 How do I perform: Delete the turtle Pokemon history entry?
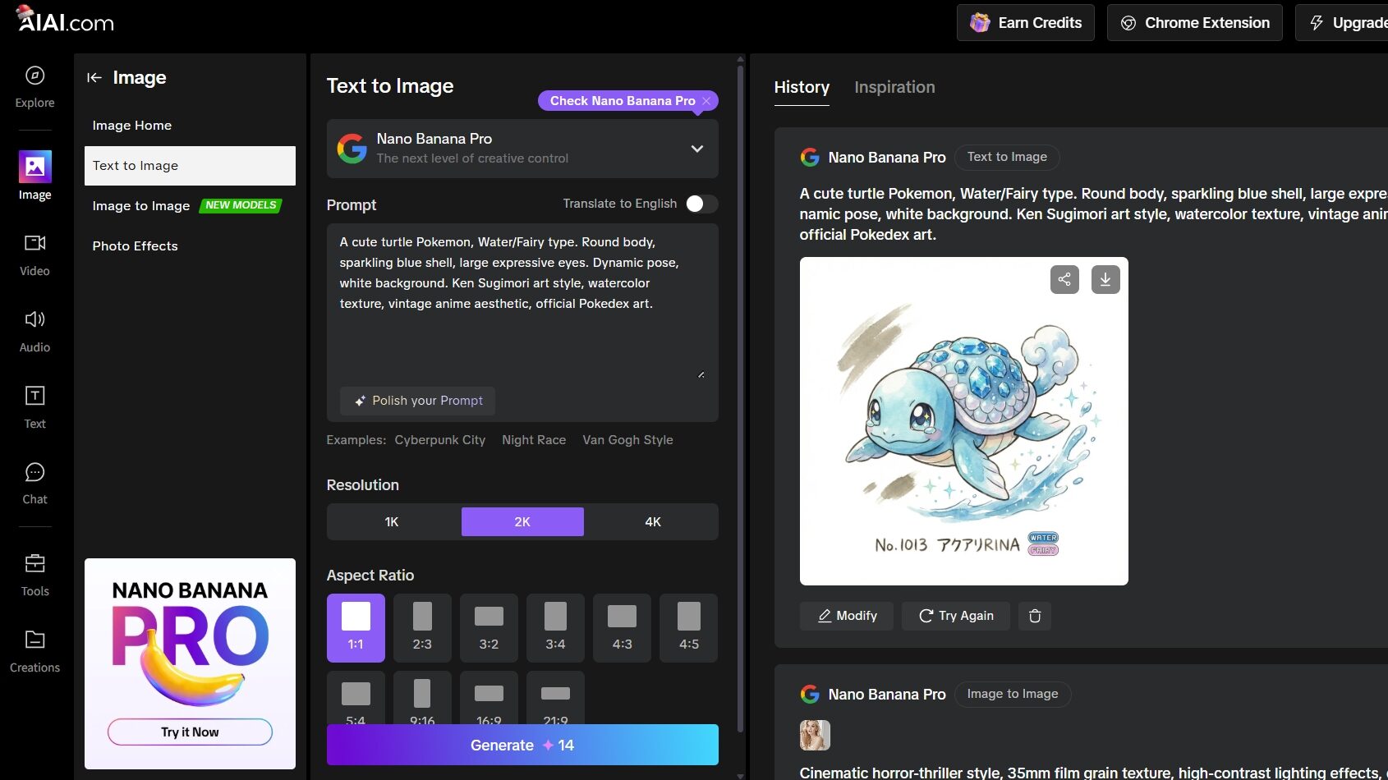(x=1035, y=616)
